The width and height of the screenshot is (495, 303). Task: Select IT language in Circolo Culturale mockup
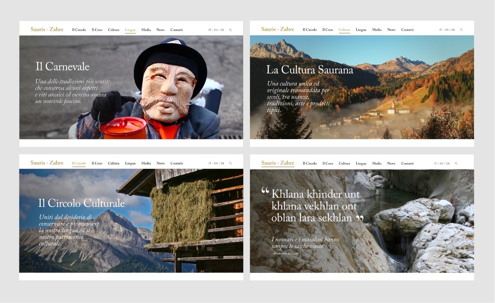(x=210, y=164)
